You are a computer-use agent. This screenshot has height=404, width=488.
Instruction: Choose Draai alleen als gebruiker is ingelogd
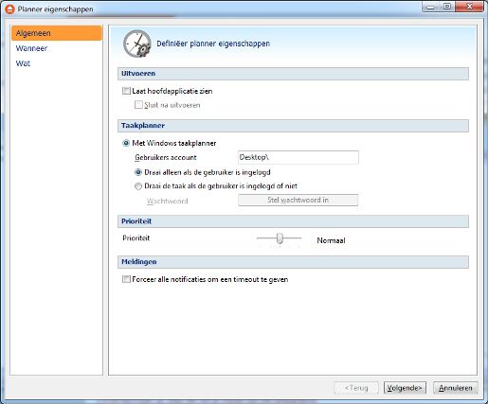pos(138,172)
